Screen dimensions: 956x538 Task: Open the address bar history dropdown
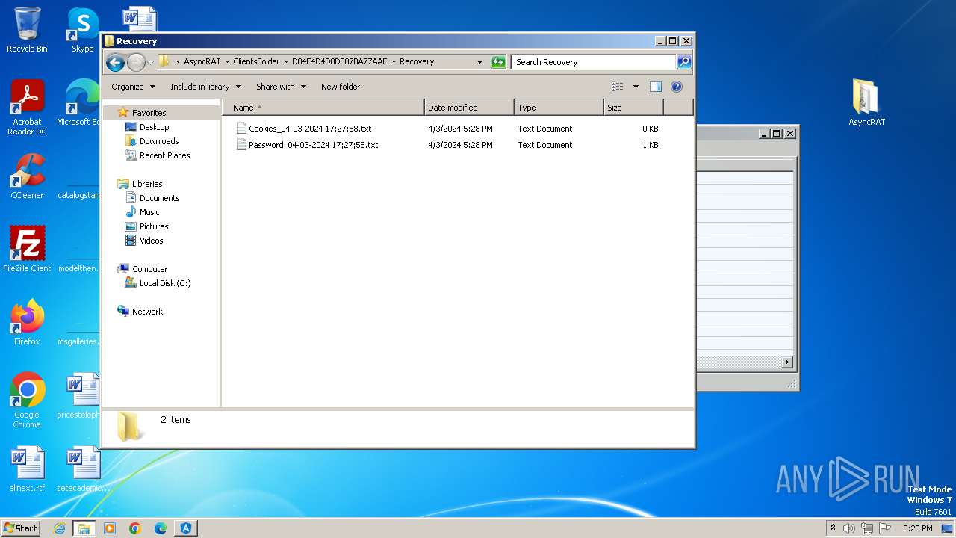tap(479, 62)
